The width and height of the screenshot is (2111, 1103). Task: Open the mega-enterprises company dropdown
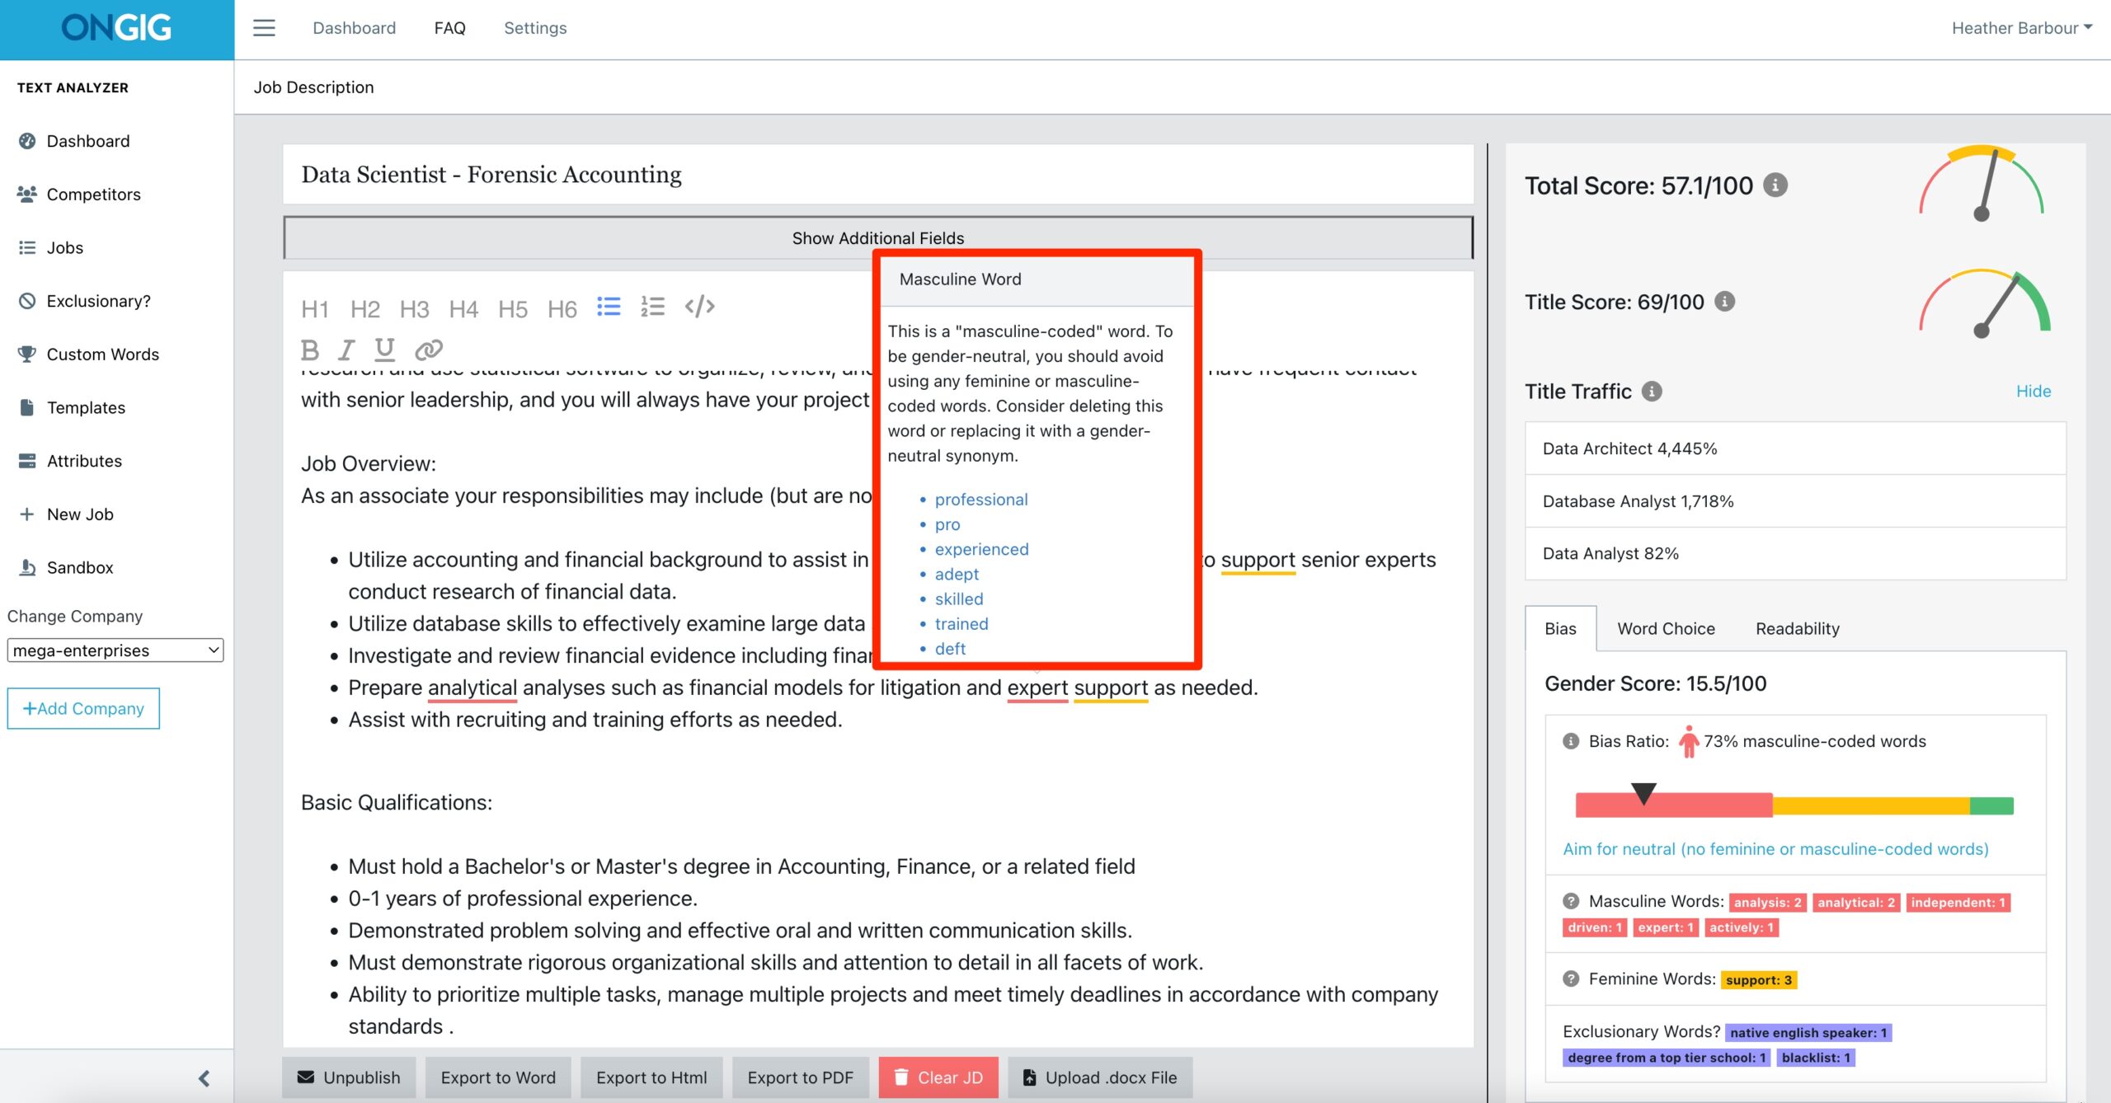tap(116, 648)
